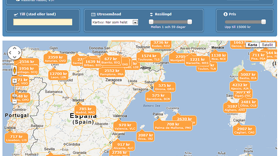Screen dimensions: 279x156
Task: Click the Ibiza, IBZ 2087 kr marker
Action: (x=145, y=137)
